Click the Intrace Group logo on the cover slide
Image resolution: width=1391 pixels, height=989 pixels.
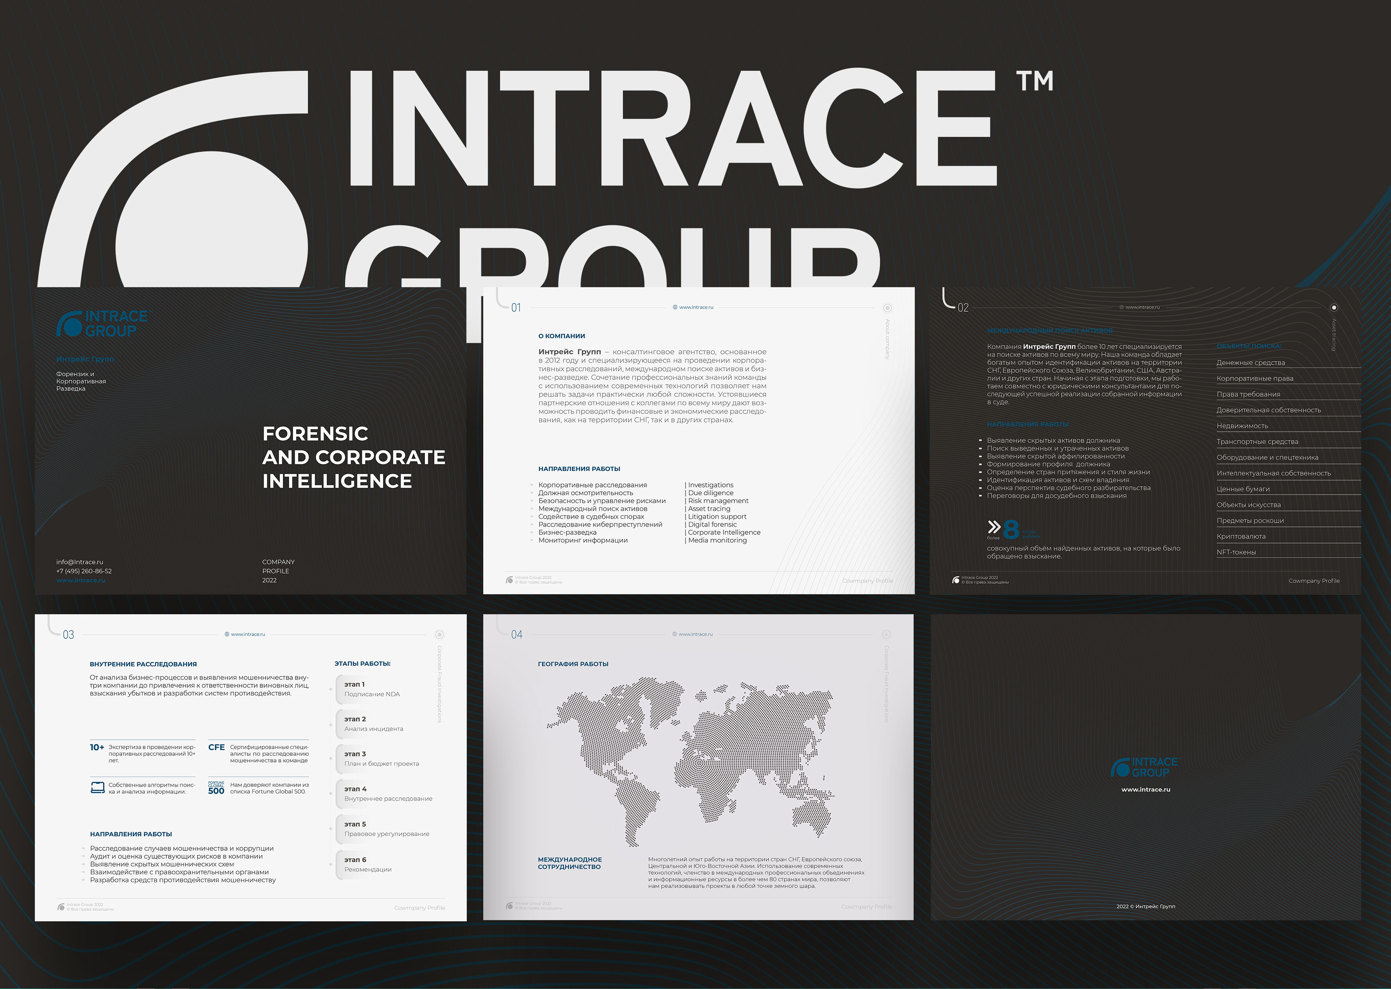(x=102, y=324)
